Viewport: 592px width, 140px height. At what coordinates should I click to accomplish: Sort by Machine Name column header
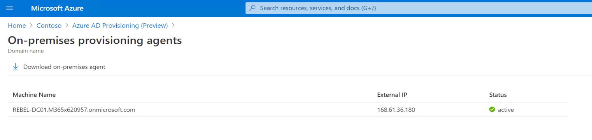click(x=34, y=95)
